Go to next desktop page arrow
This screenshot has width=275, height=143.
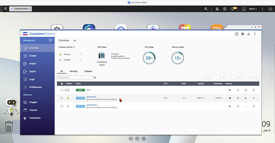pos(271,78)
